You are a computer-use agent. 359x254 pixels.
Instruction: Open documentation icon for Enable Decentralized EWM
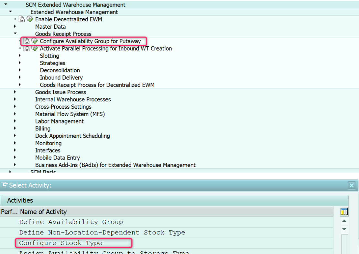pos(22,19)
